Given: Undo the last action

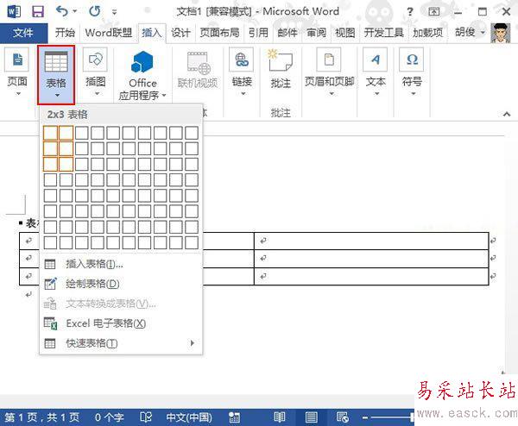Looking at the screenshot, I should 62,11.
